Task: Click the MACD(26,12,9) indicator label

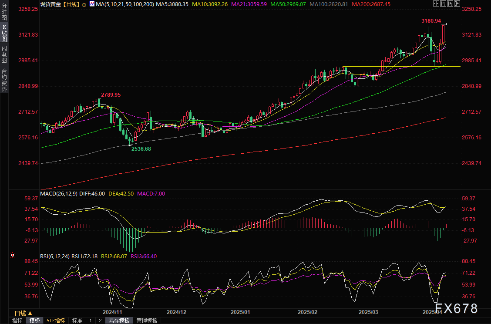Action: 59,194
